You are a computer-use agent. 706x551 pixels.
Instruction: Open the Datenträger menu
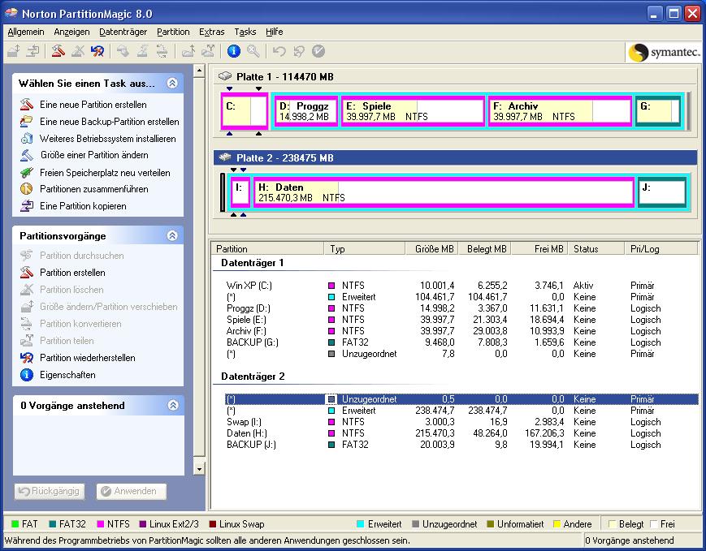[123, 32]
